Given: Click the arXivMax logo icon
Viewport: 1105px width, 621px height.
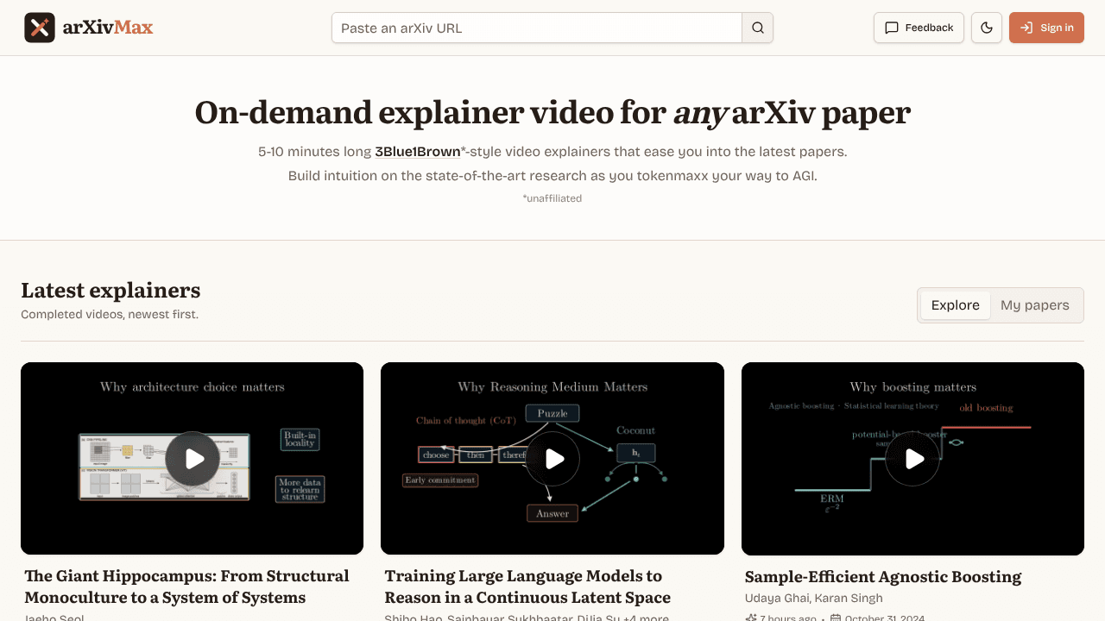Looking at the screenshot, I should coord(40,28).
